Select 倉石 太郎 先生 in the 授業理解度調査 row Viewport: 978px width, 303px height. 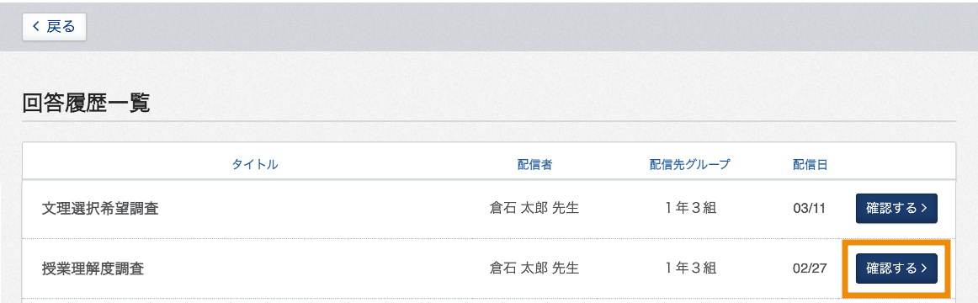[534, 268]
